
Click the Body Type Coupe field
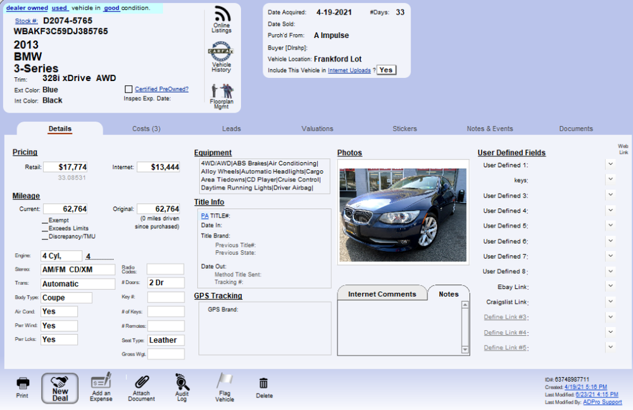66,298
